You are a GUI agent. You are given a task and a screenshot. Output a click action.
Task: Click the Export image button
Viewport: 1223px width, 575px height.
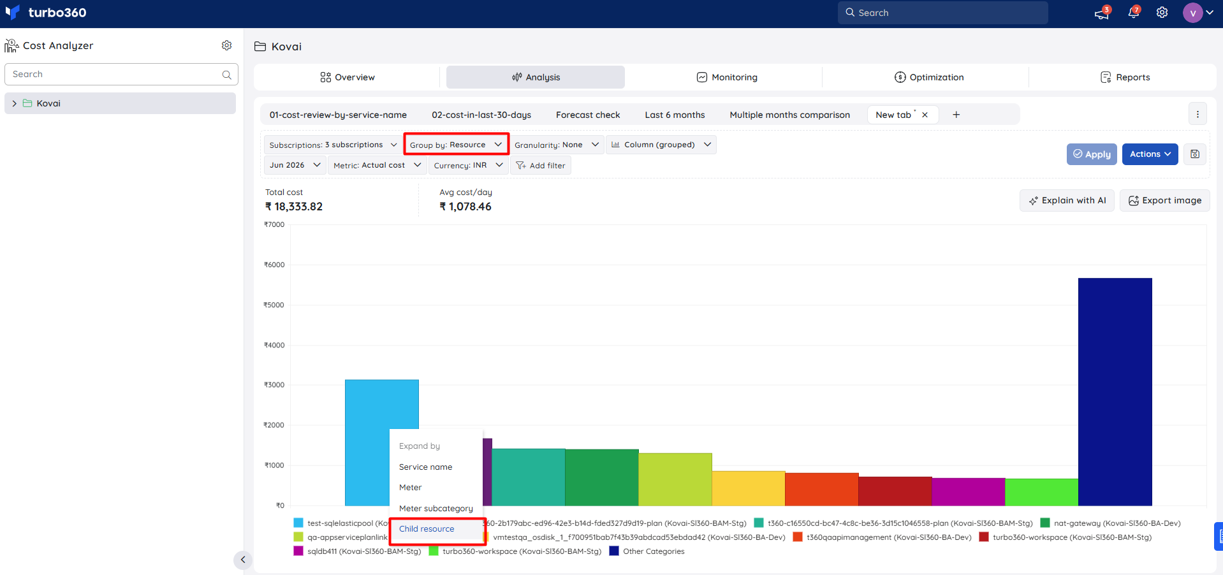[x=1165, y=200]
